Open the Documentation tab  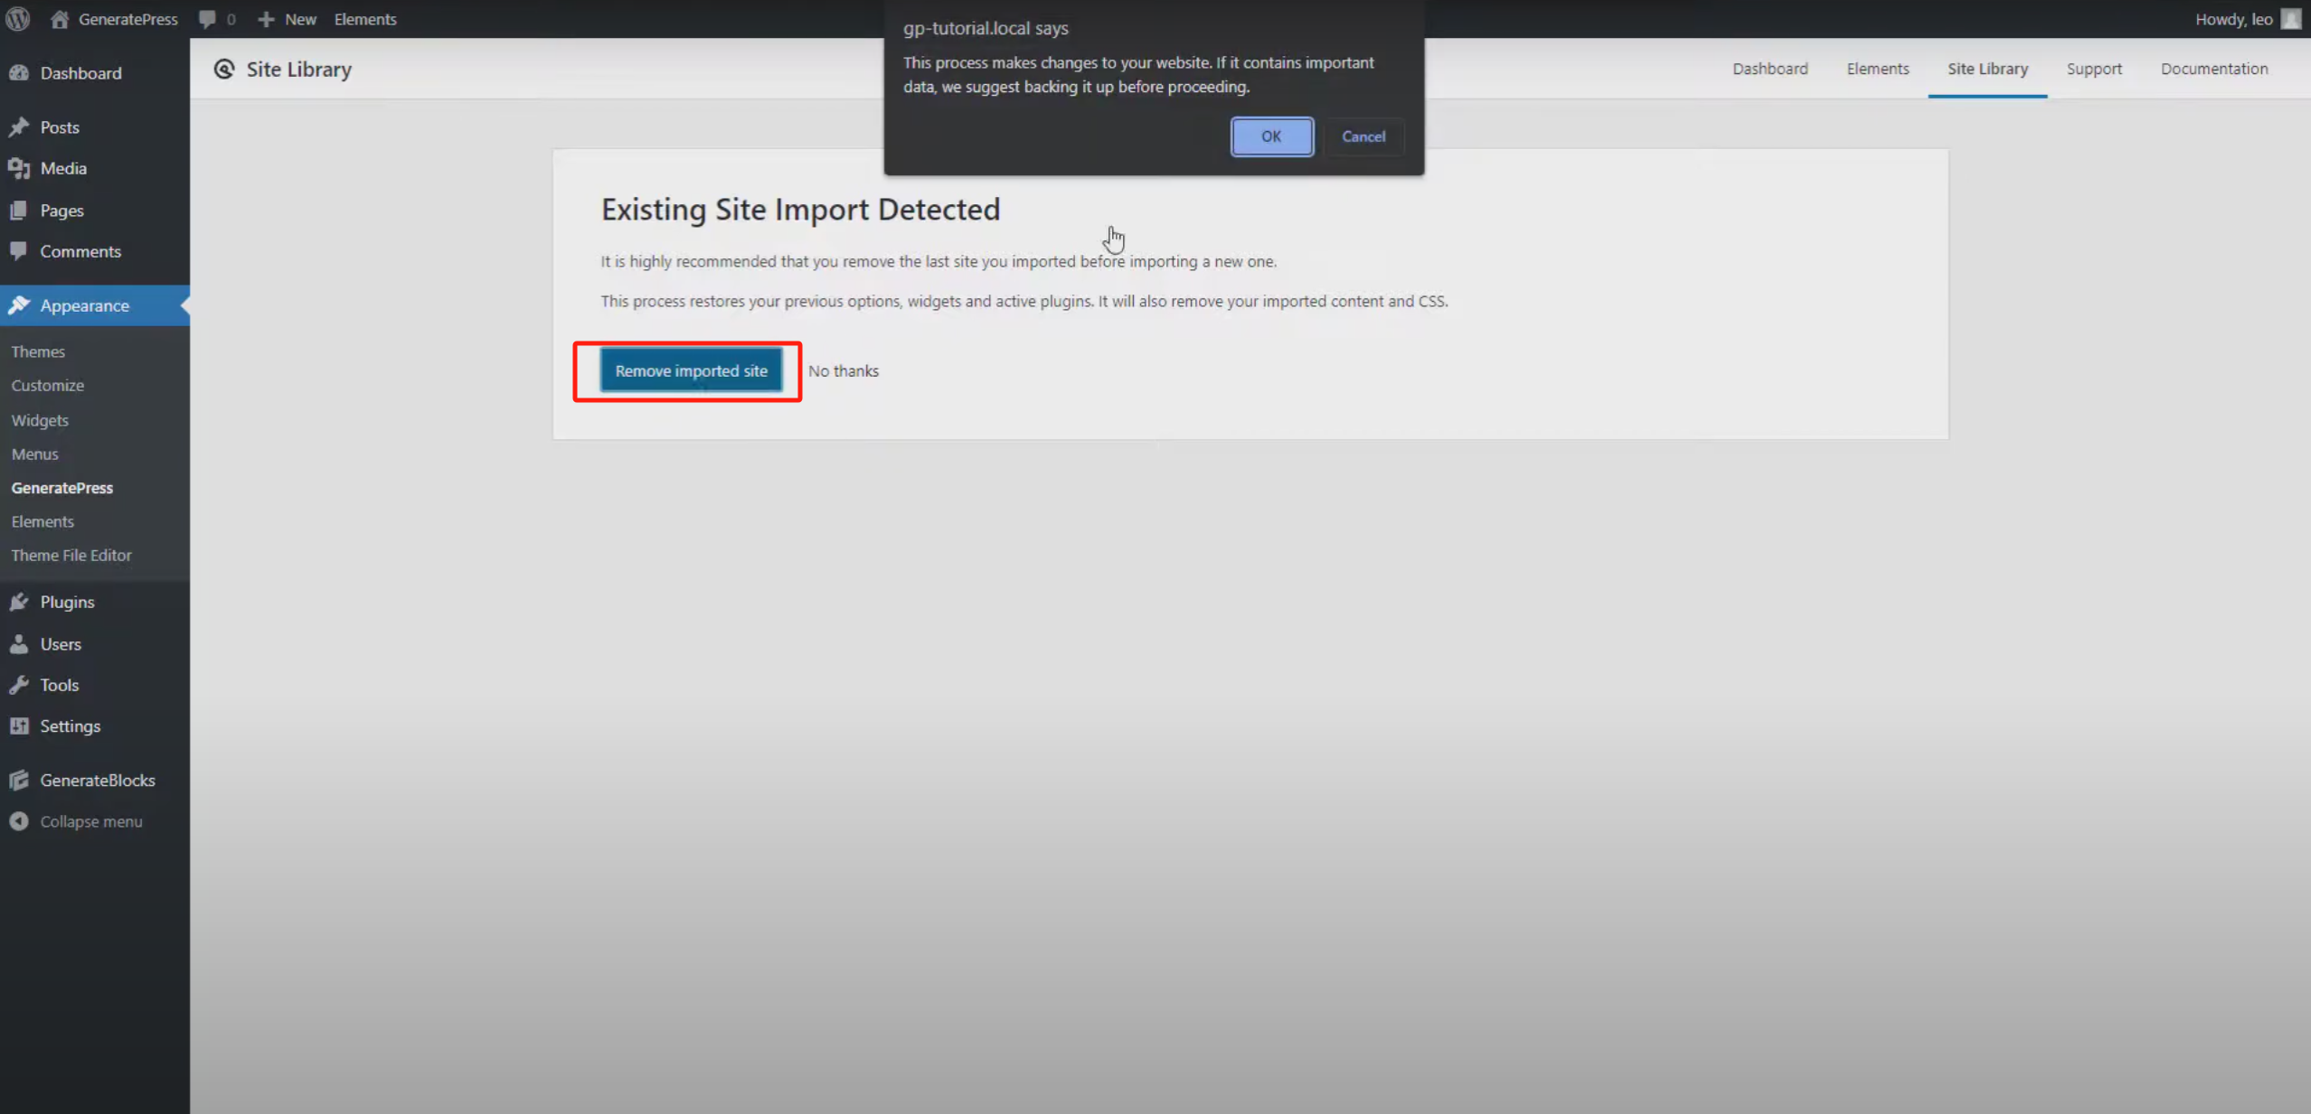pos(2213,69)
